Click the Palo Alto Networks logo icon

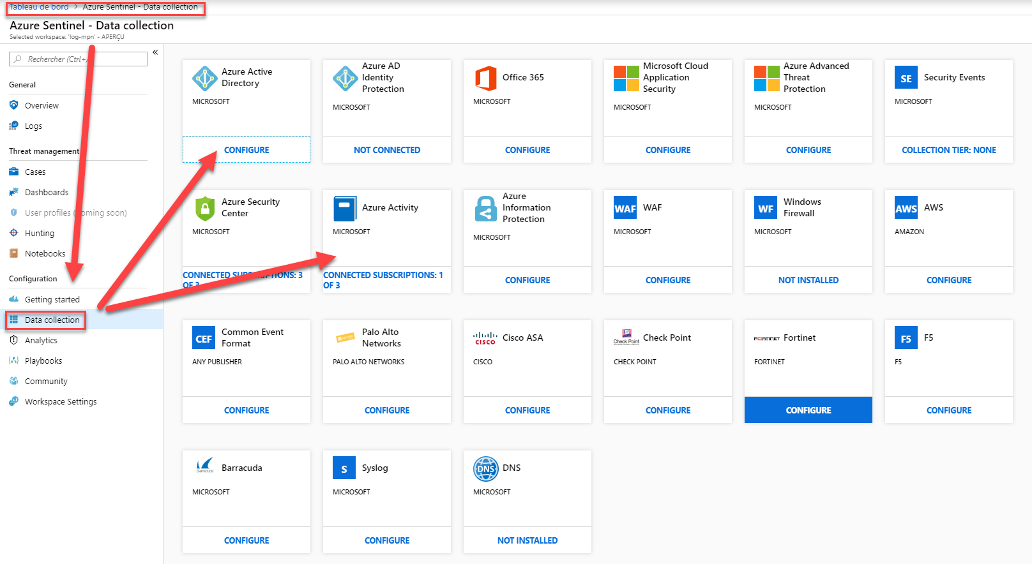(x=345, y=338)
